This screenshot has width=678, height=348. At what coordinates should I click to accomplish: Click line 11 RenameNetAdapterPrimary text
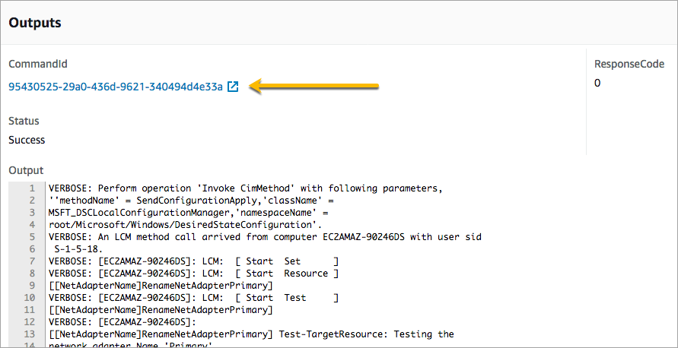click(161, 310)
